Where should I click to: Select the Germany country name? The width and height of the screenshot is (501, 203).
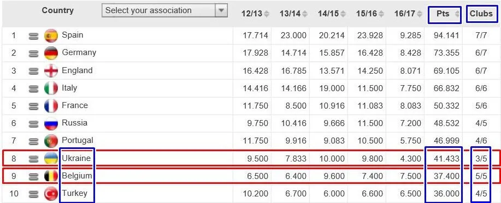click(x=79, y=52)
